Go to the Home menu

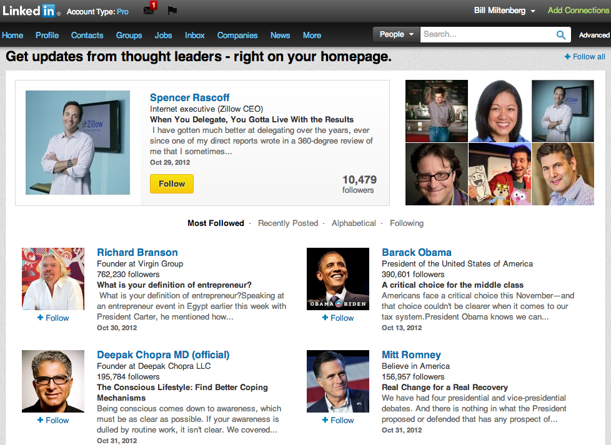coord(12,36)
